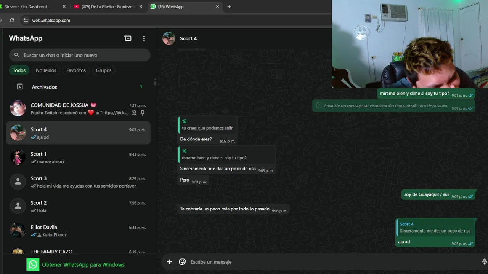Screen dimensions: 488x274
Task: Click Obtener WhatsApp para Windows link
Action: pos(83,264)
